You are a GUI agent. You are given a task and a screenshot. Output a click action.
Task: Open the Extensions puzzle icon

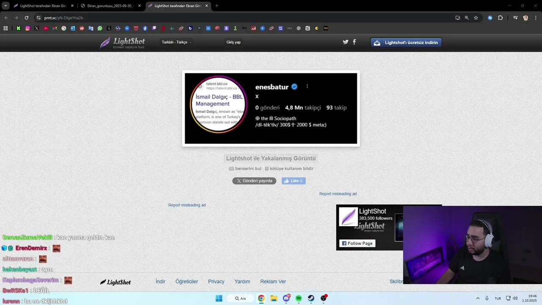tap(501, 18)
